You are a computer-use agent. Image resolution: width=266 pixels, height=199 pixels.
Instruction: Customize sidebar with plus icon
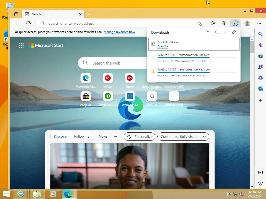(x=260, y=101)
